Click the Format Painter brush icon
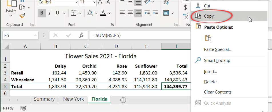This screenshot has width=272, height=112. (22, 16)
